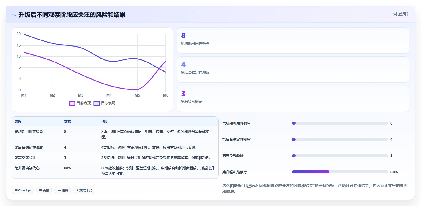Image resolution: width=421 pixels, height=206 pixels.
Task: Click the 维度 column header
Action: 18,122
